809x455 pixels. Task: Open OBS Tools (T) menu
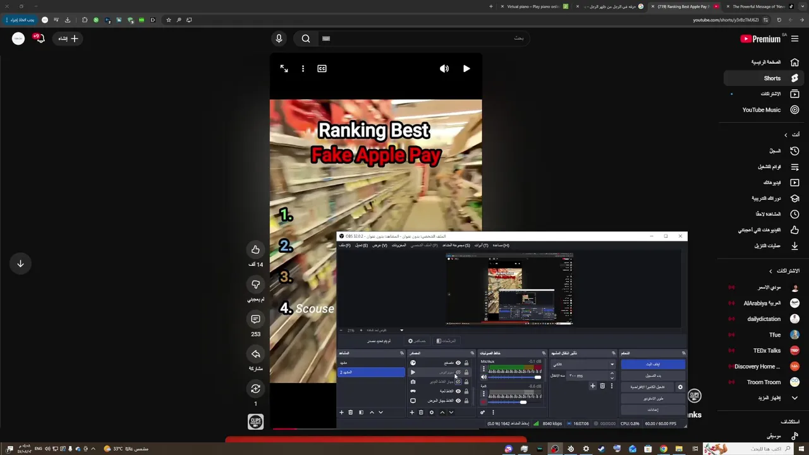point(482,245)
